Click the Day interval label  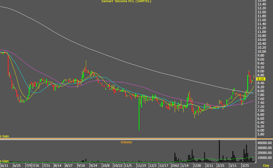266,165
